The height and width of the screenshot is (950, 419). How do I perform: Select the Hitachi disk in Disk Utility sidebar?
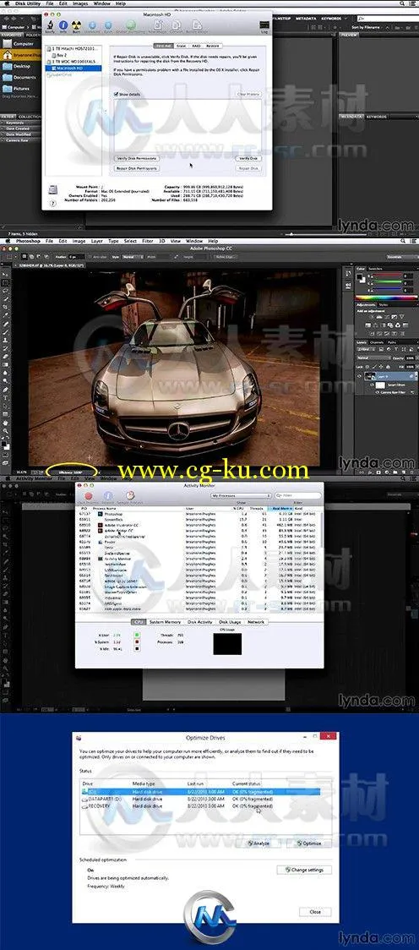pyautogui.click(x=73, y=48)
